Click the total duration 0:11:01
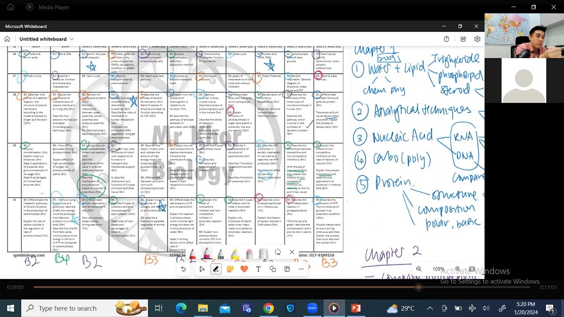Viewport: 564px width, 317px height. 549,287
